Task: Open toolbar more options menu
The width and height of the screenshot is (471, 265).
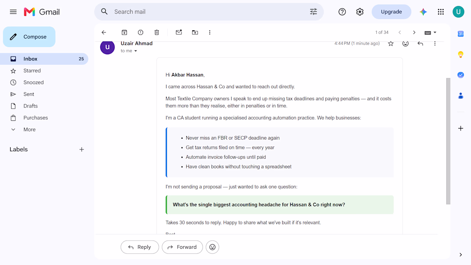Action: [x=210, y=33]
